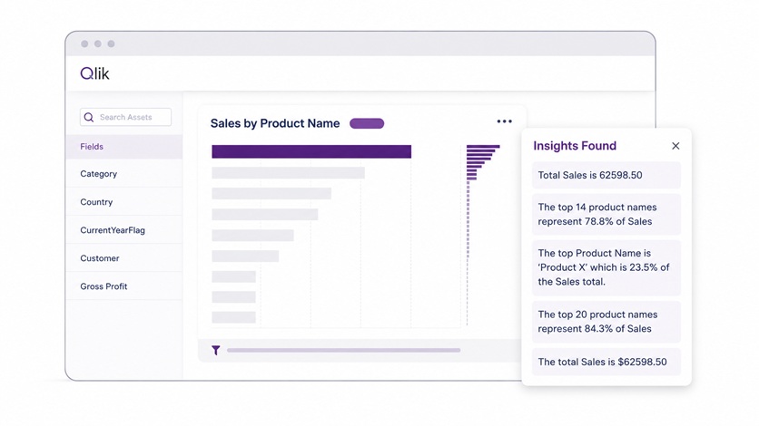Click the Insights Found heading

(x=575, y=146)
